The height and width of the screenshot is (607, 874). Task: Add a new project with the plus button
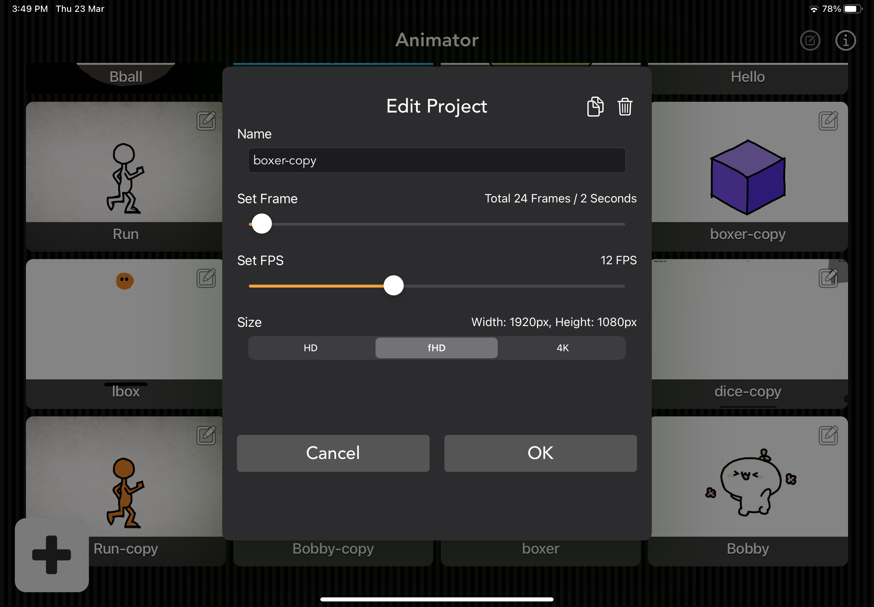(x=52, y=555)
